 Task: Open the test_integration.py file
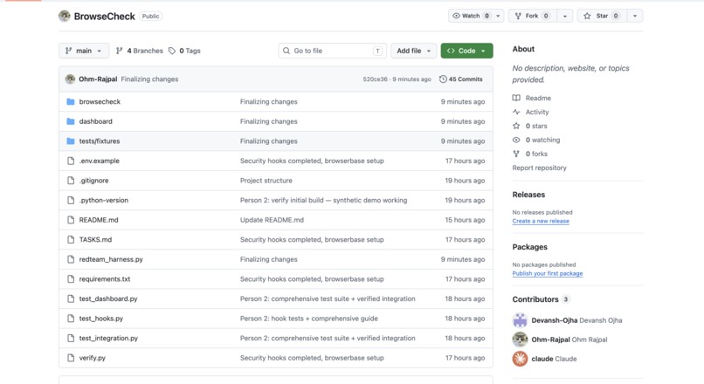click(108, 339)
